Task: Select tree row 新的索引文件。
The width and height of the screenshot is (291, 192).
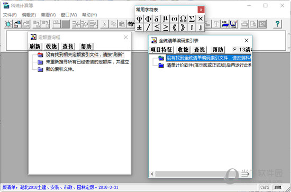Action: 60,69
